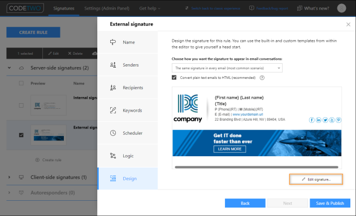Click the monitor icon beside Client-side signatures

21,177
